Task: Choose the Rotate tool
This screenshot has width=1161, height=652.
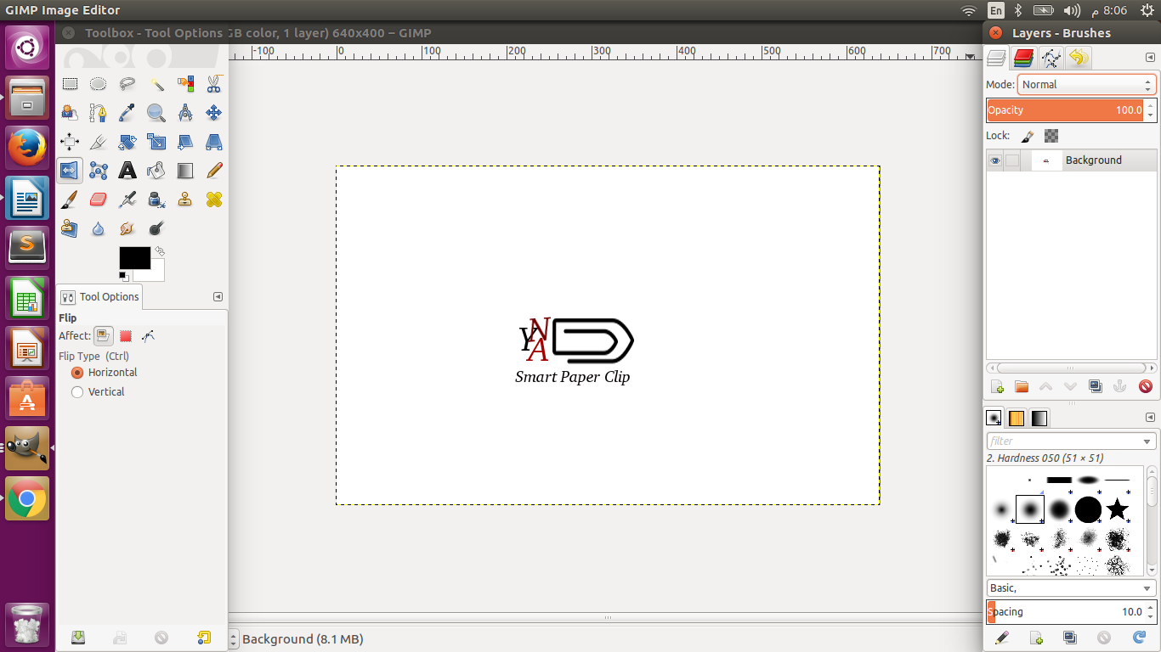Action: [127, 142]
